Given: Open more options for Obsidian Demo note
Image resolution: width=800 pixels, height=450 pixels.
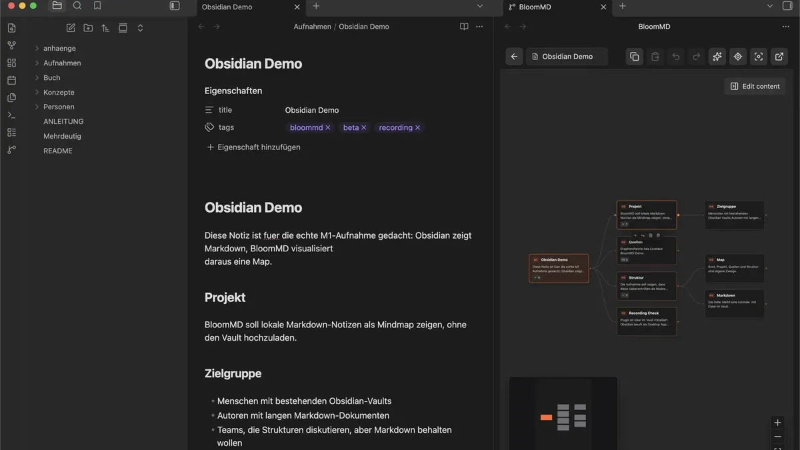Looking at the screenshot, I should click(479, 27).
